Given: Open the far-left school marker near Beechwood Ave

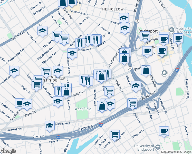Looking at the screenshot, I should click(x=14, y=72).
